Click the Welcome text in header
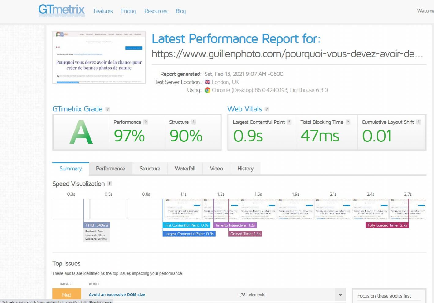This screenshot has width=434, height=303. pyautogui.click(x=425, y=11)
